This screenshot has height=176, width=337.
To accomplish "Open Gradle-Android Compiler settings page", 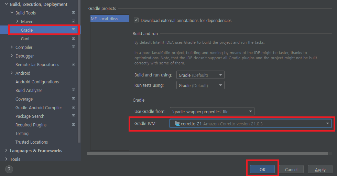I will coord(39,107).
